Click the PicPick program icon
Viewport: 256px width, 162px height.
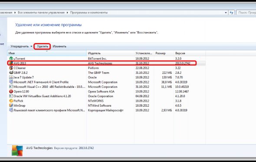tap(11, 101)
